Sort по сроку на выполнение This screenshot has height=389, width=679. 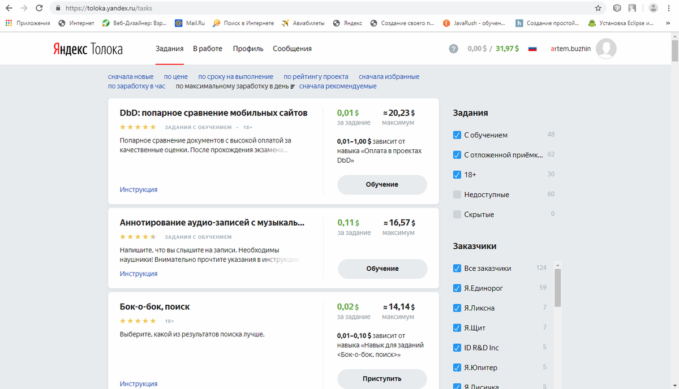click(236, 76)
